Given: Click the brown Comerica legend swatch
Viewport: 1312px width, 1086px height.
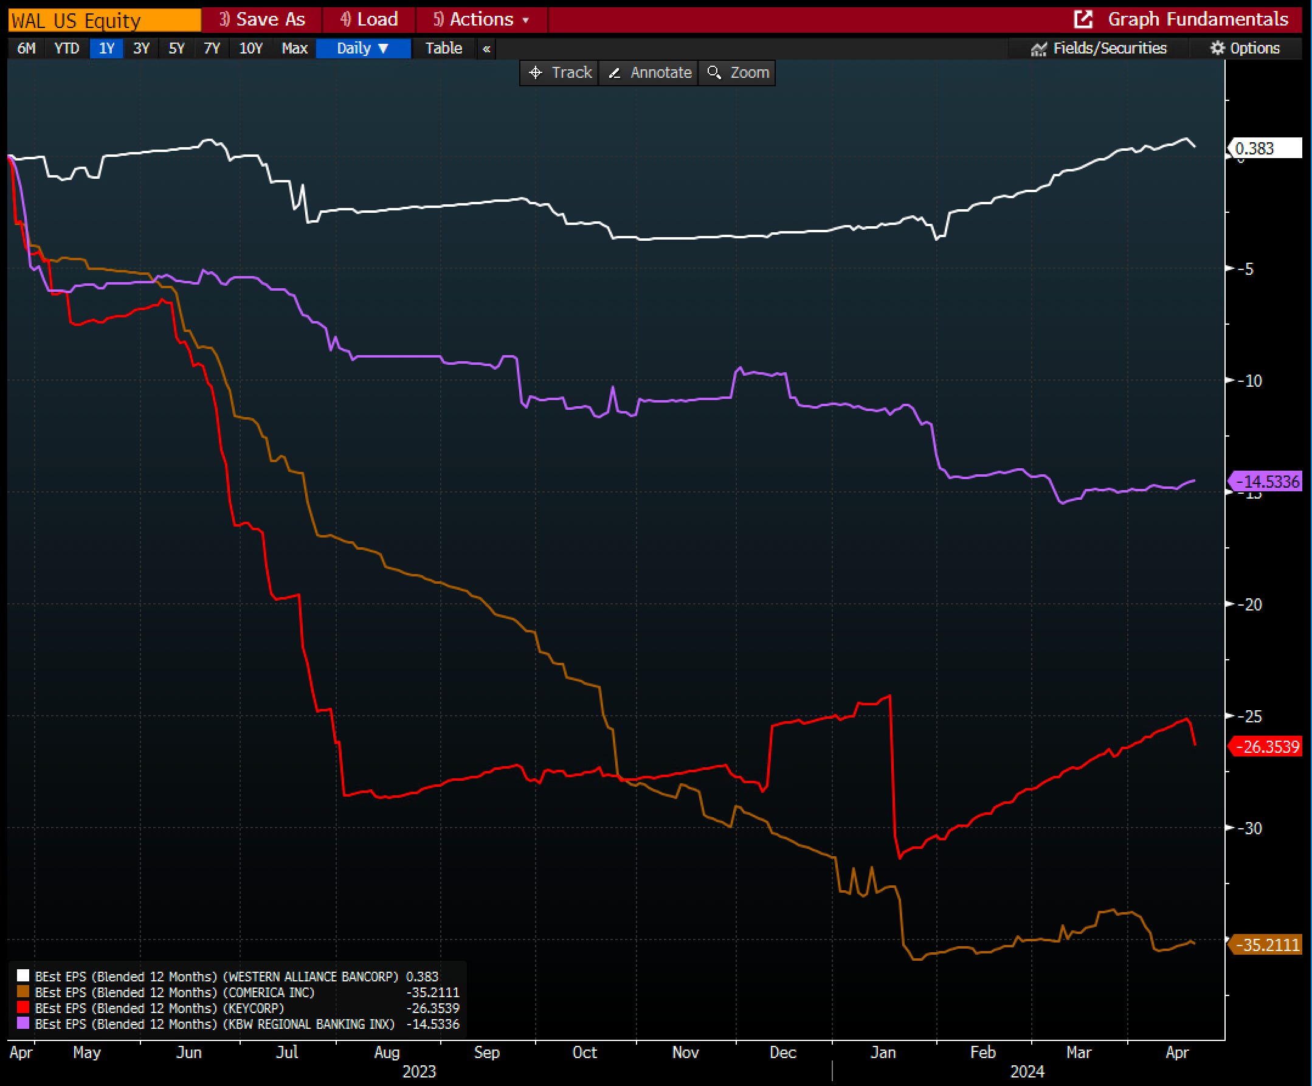Looking at the screenshot, I should tap(23, 992).
